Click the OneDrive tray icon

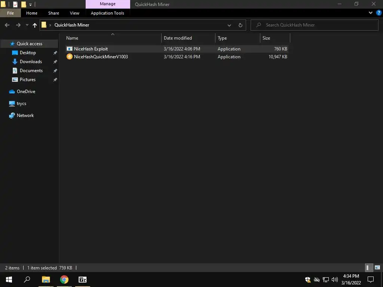point(316,280)
